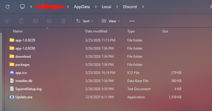Image resolution: width=212 pixels, height=111 pixels.
Task: Select file name app-1.0.9230
Action: tap(25, 48)
